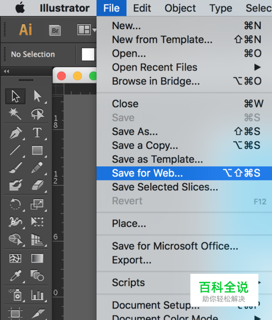Click the white fill color swatch
The image size is (272, 320).
tap(88, 54)
